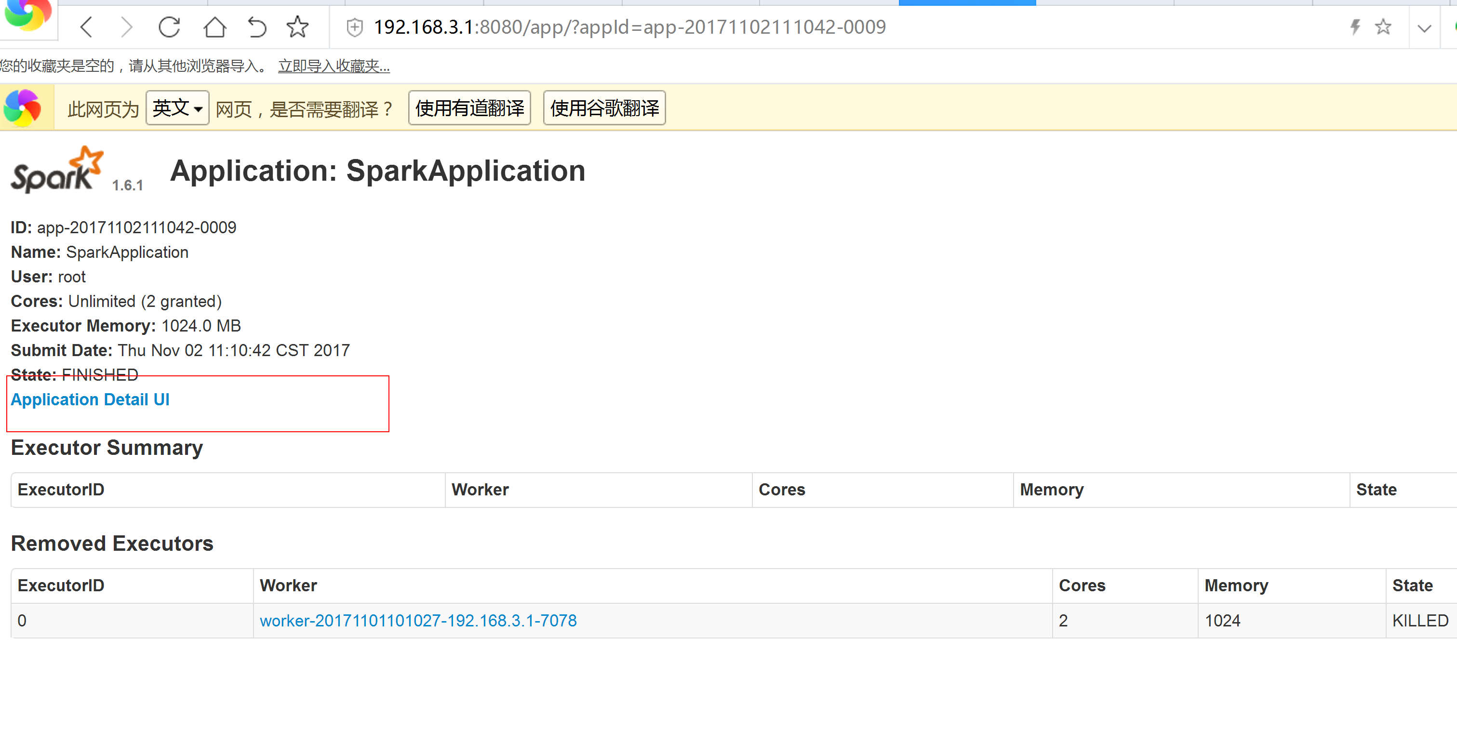Click the favorite star at address bar right
This screenshot has width=1457, height=744.
click(1383, 27)
